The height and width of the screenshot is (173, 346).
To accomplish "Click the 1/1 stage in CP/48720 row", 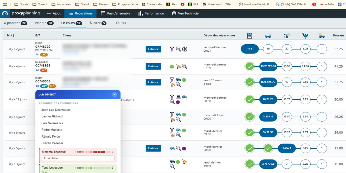I will click(249, 49).
